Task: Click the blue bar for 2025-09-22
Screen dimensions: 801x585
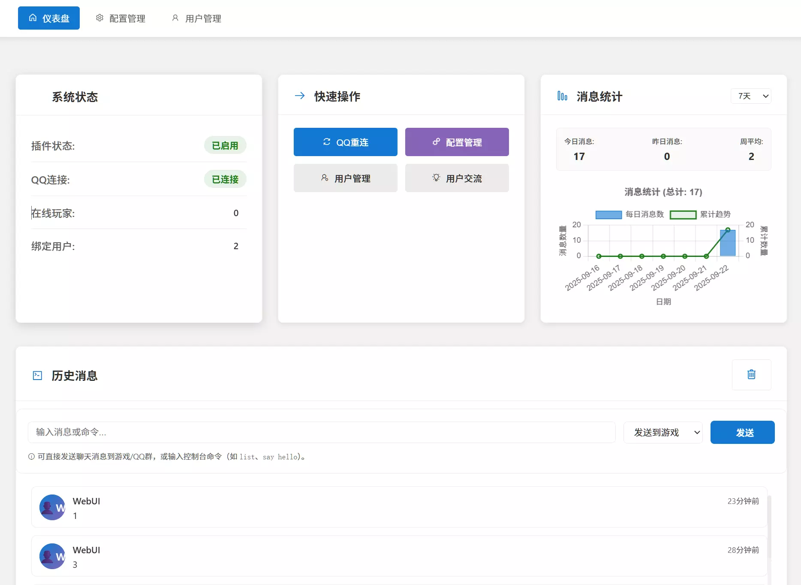Action: pos(728,243)
